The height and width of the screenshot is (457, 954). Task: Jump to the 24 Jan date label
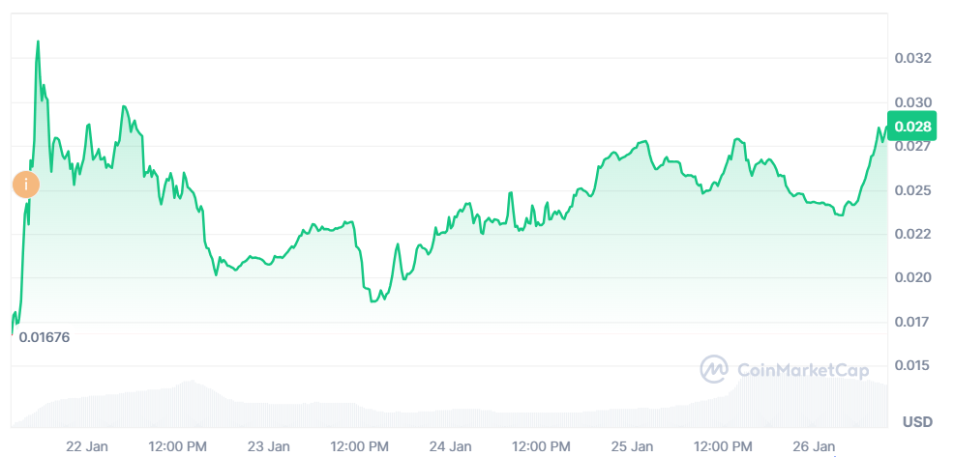(451, 446)
